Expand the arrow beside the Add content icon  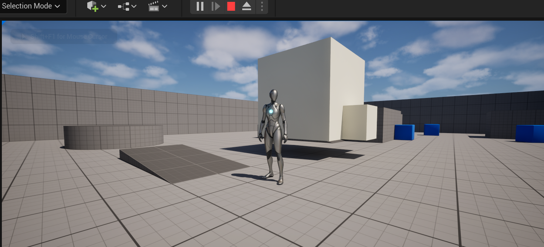click(x=104, y=6)
